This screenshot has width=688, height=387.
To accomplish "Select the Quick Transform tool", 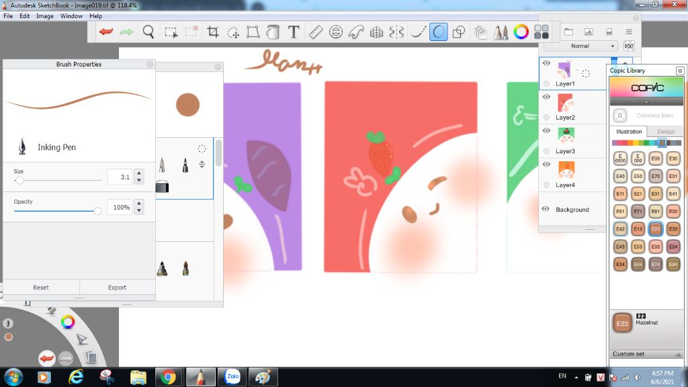I will point(233,32).
